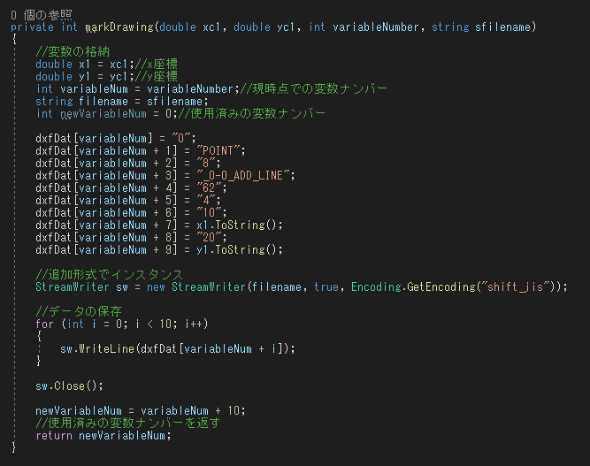Click the line 'double x1 = xc1;'
This screenshot has height=466, width=590.
coord(85,65)
